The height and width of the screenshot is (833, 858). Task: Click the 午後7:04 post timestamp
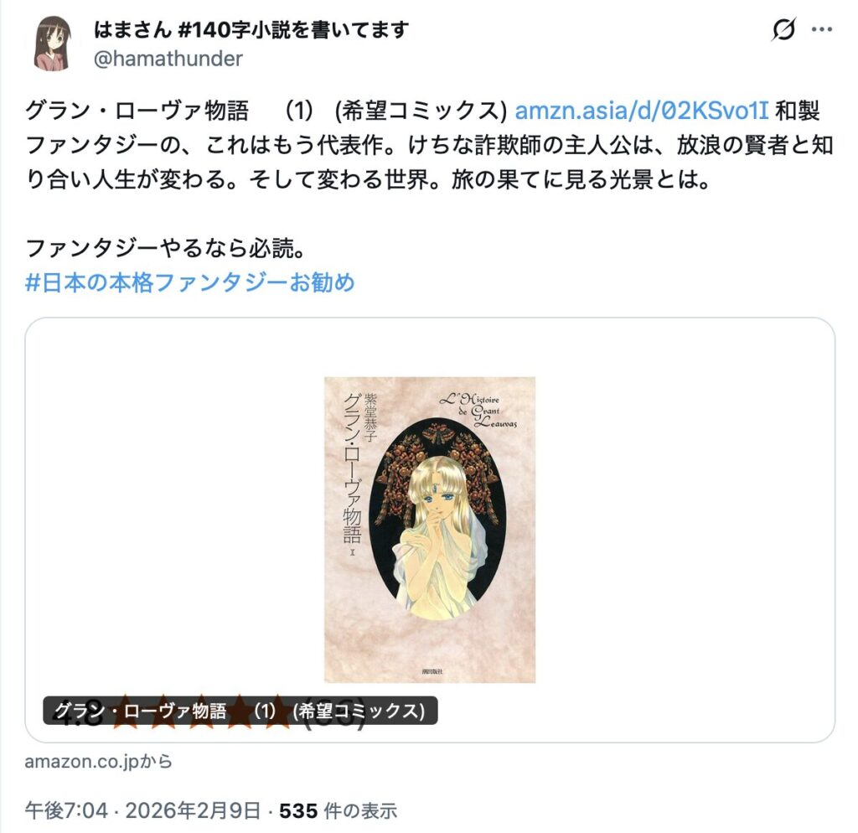click(66, 810)
